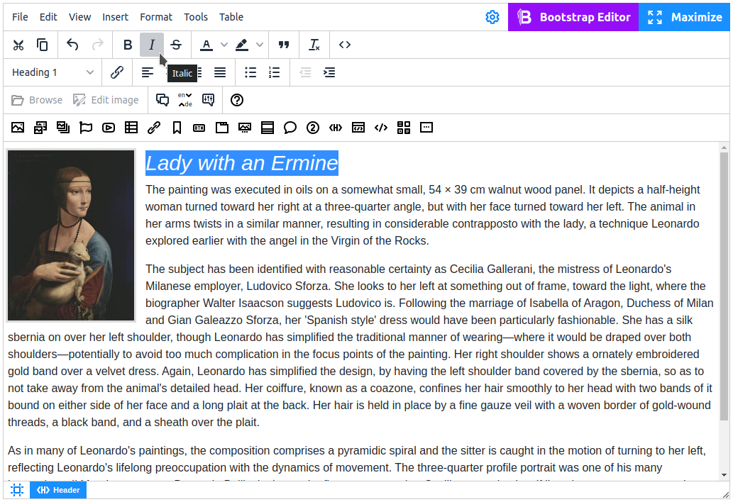Open the source code view
Screen dimensions: 733x502
[x=345, y=45]
